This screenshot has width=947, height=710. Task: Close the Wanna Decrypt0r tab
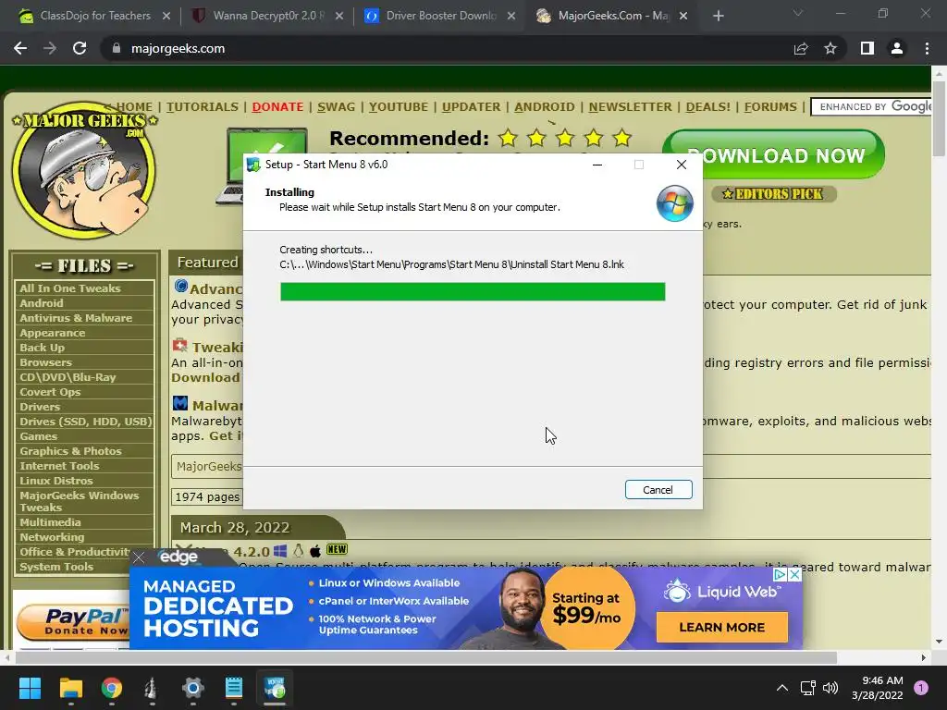(339, 17)
